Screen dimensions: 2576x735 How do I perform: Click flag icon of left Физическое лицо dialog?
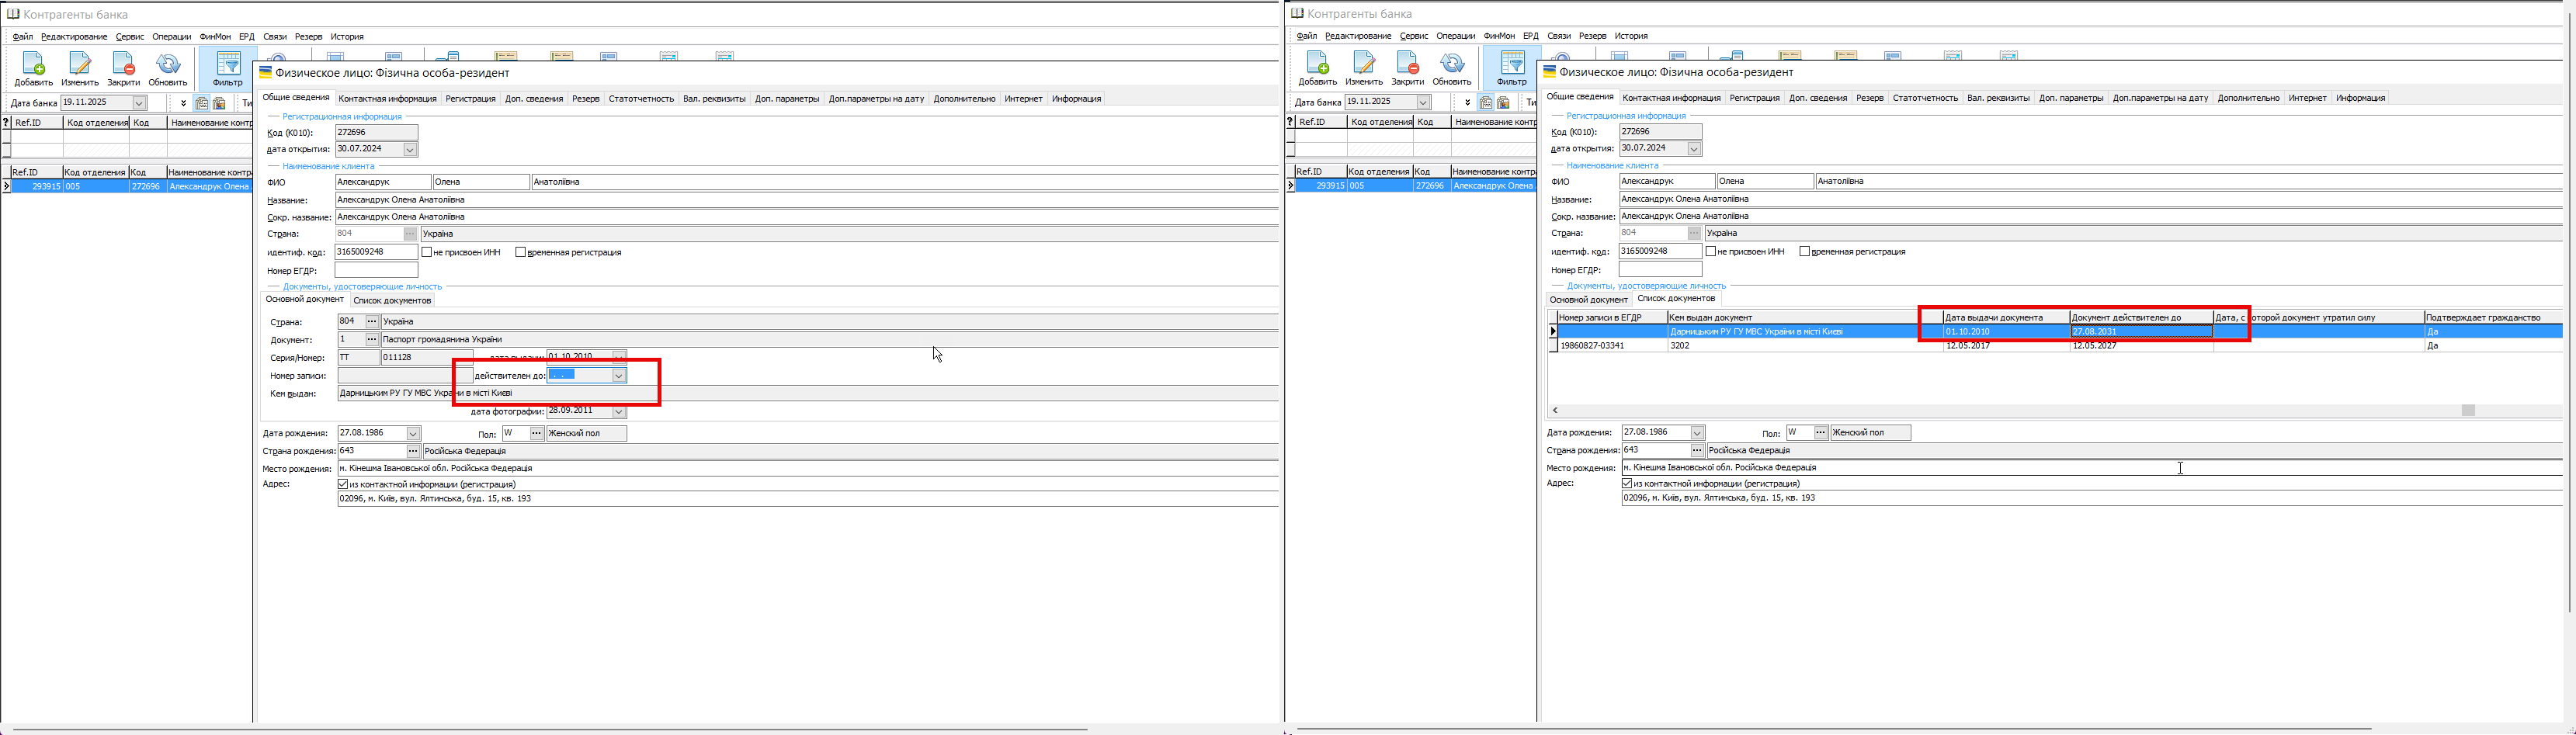click(x=266, y=72)
